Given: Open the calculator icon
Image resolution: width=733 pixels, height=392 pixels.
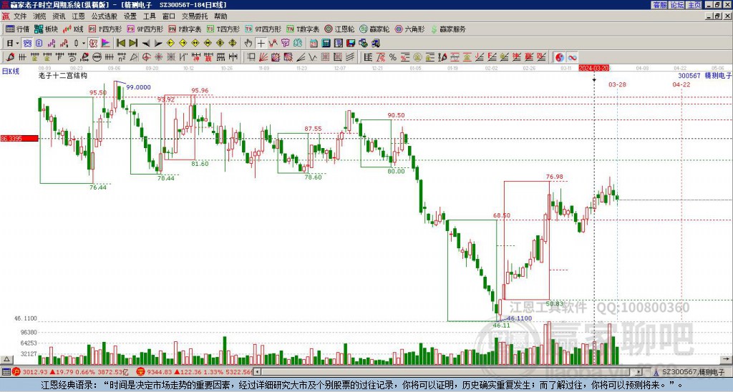Looking at the screenshot, I should tap(326, 44).
